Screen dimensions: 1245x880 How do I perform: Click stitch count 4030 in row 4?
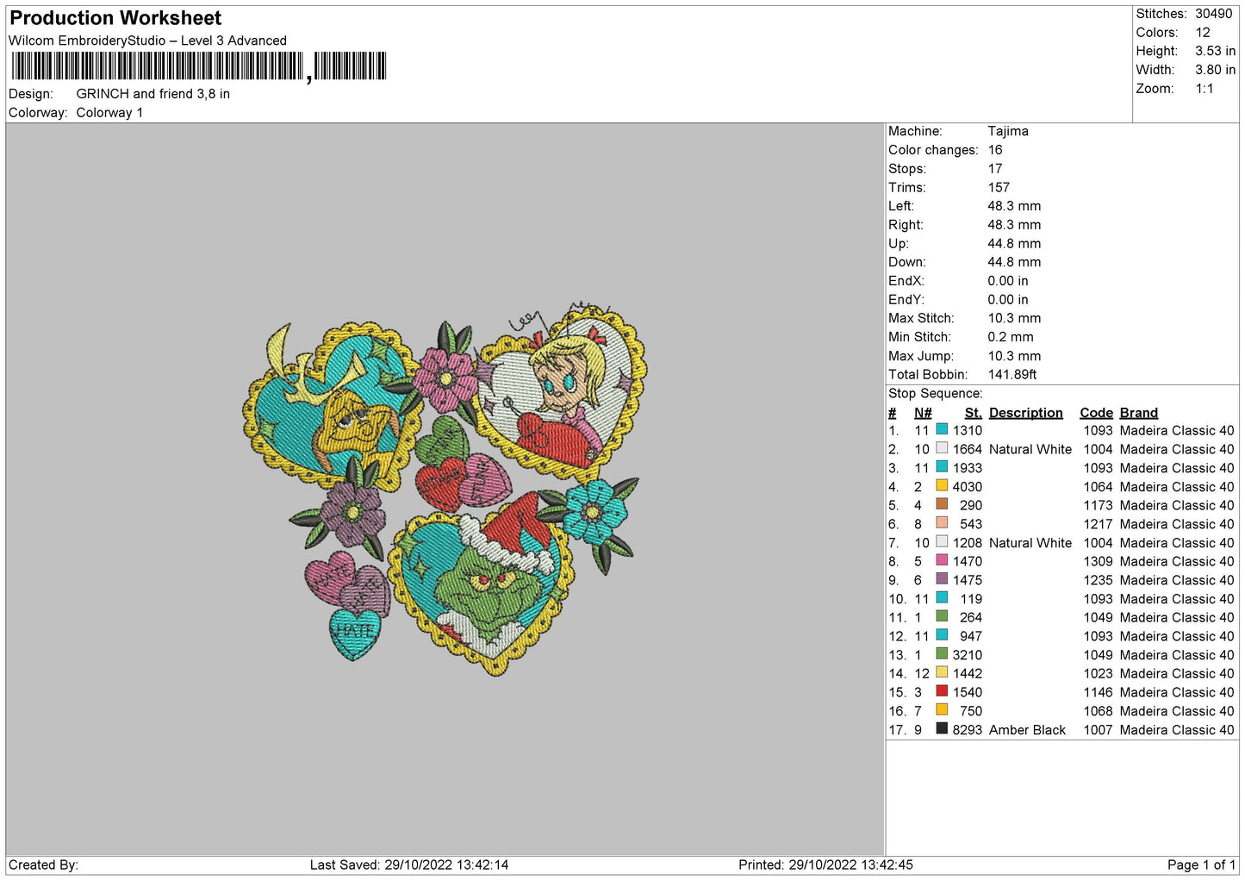[x=967, y=486]
